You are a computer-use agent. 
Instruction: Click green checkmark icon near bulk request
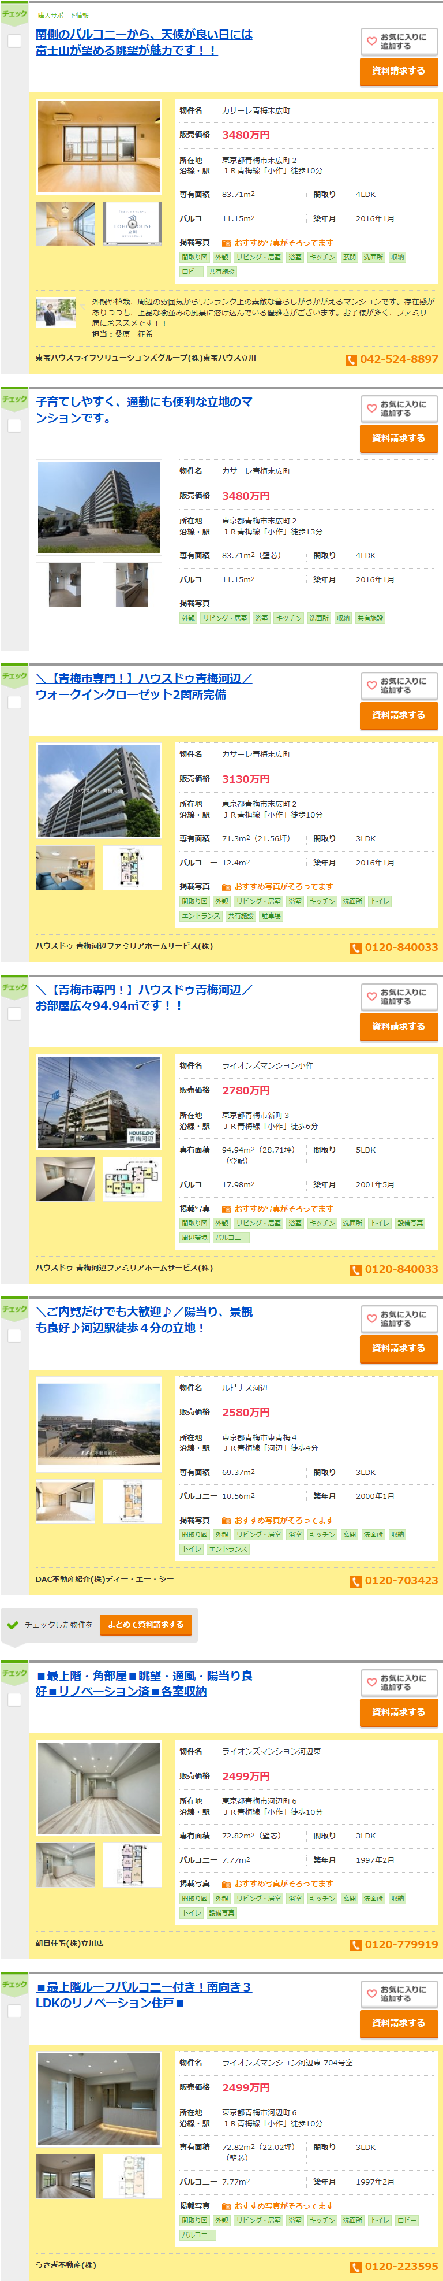(x=12, y=1625)
